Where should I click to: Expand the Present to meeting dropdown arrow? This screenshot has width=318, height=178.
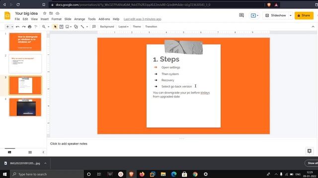pos(257,15)
